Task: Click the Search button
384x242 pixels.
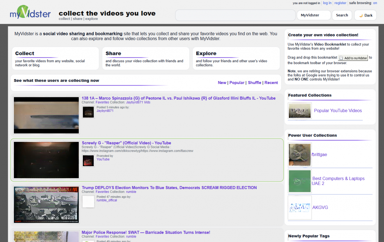Action: click(342, 15)
